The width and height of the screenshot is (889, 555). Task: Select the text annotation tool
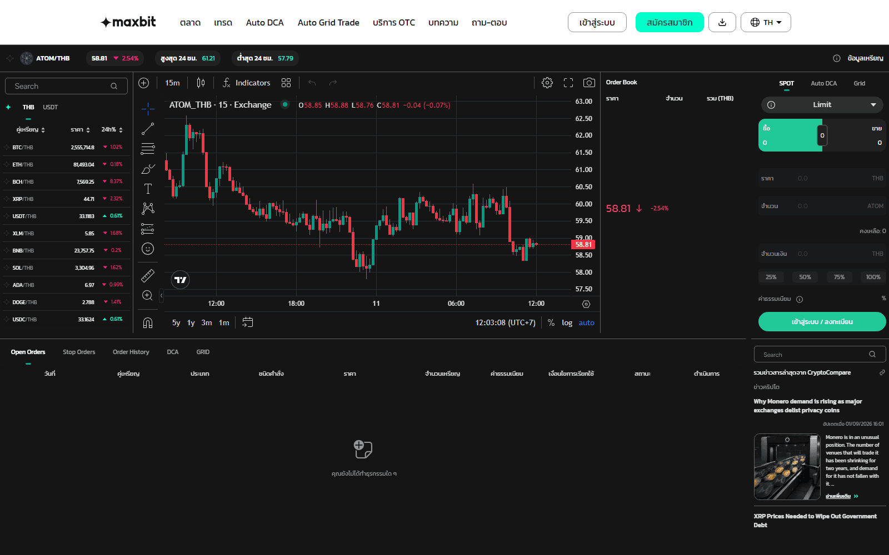coord(148,189)
